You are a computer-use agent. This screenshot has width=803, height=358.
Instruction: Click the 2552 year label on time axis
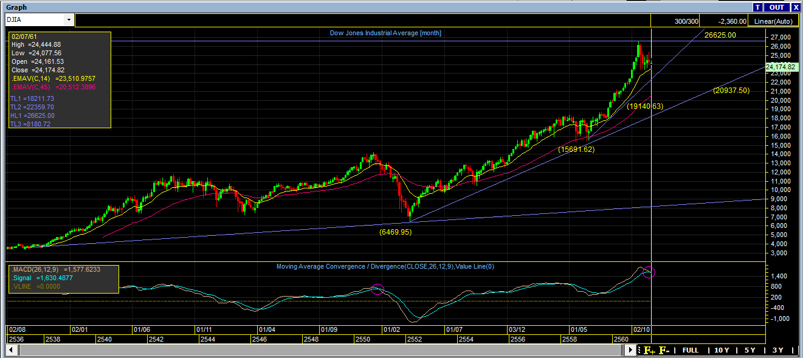(x=415, y=339)
